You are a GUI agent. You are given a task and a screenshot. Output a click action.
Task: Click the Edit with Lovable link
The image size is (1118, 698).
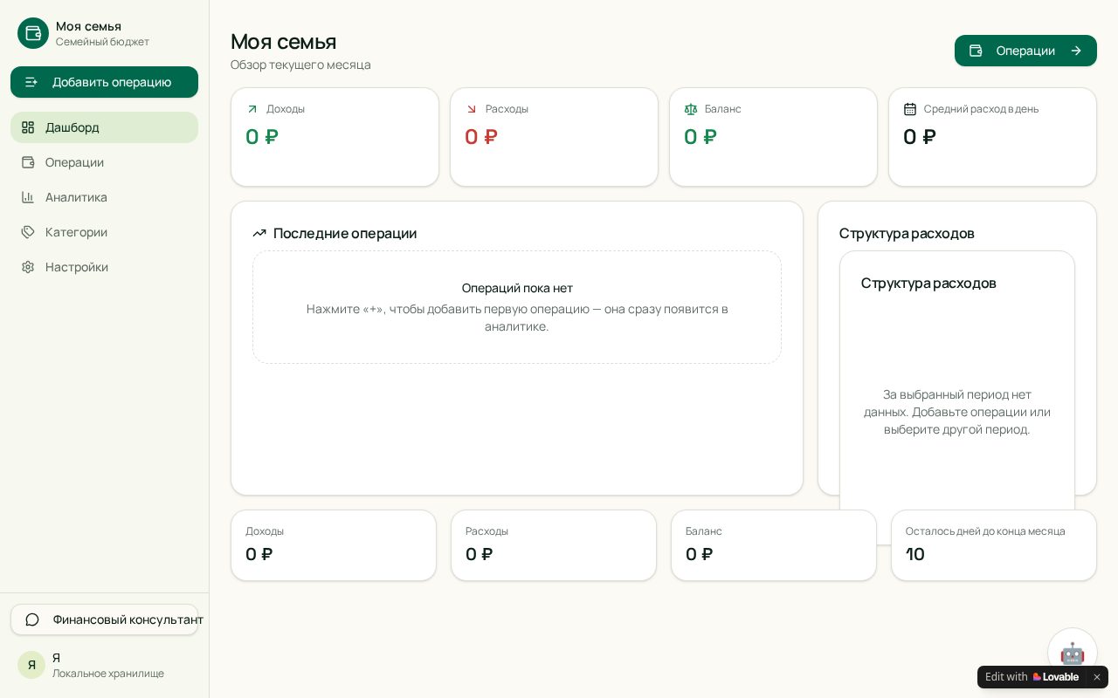click(x=1032, y=677)
